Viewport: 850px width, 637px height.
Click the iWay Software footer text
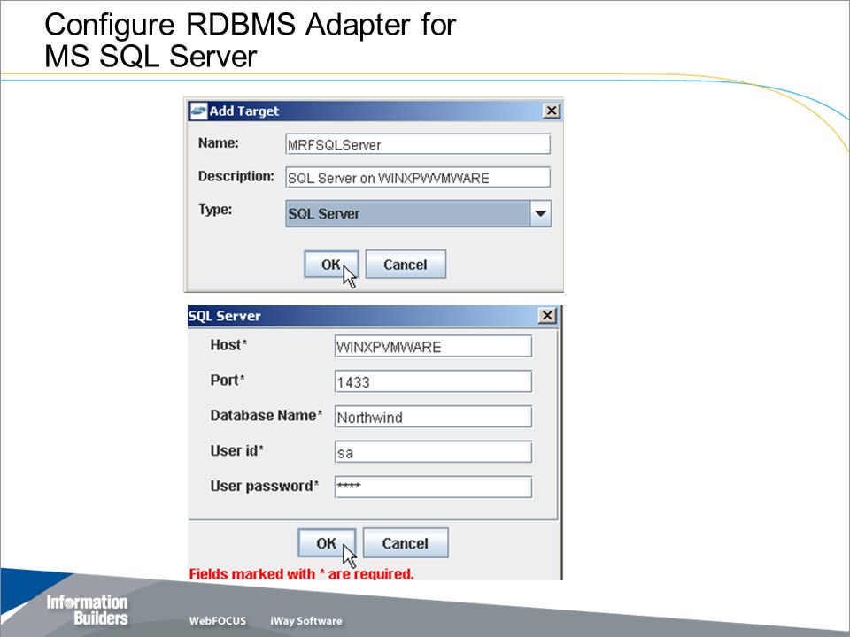coord(306,621)
